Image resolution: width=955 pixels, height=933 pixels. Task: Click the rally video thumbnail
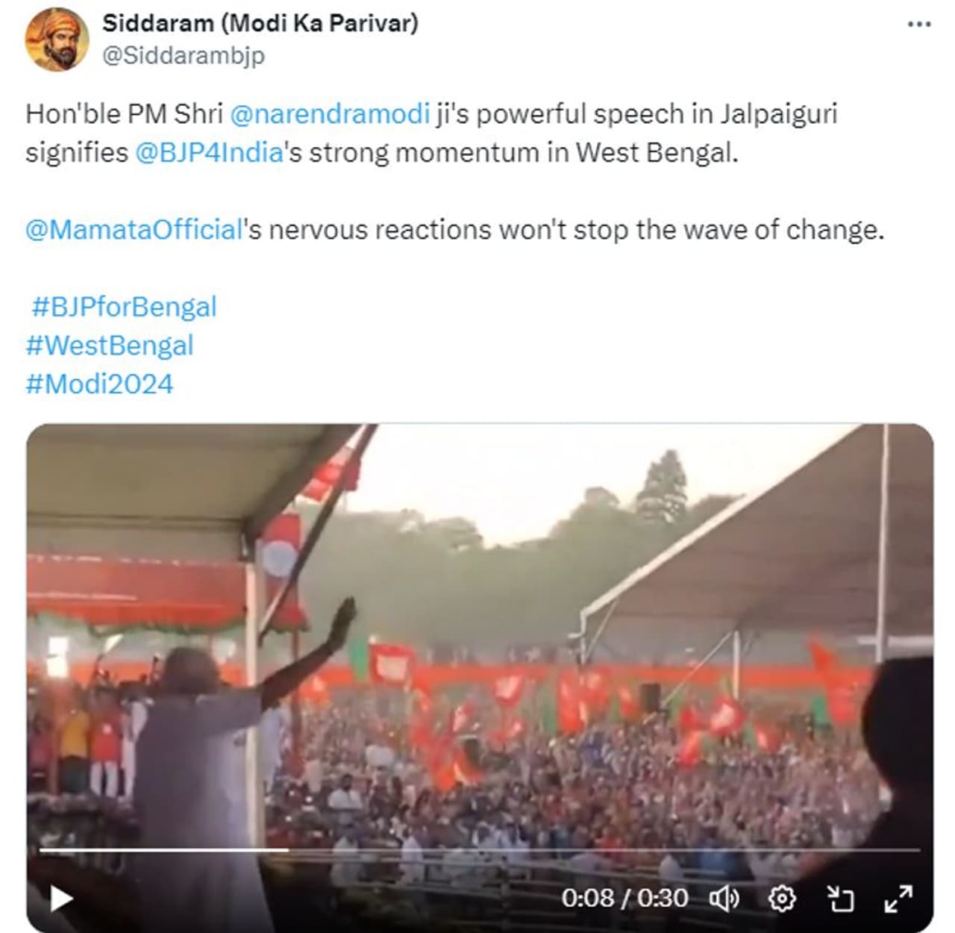click(x=480, y=634)
